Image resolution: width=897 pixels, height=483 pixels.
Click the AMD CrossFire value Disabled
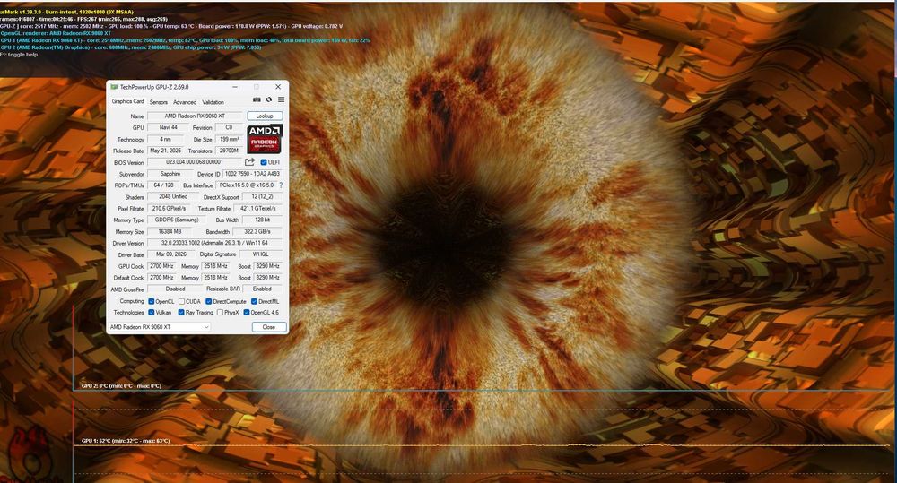[175, 289]
